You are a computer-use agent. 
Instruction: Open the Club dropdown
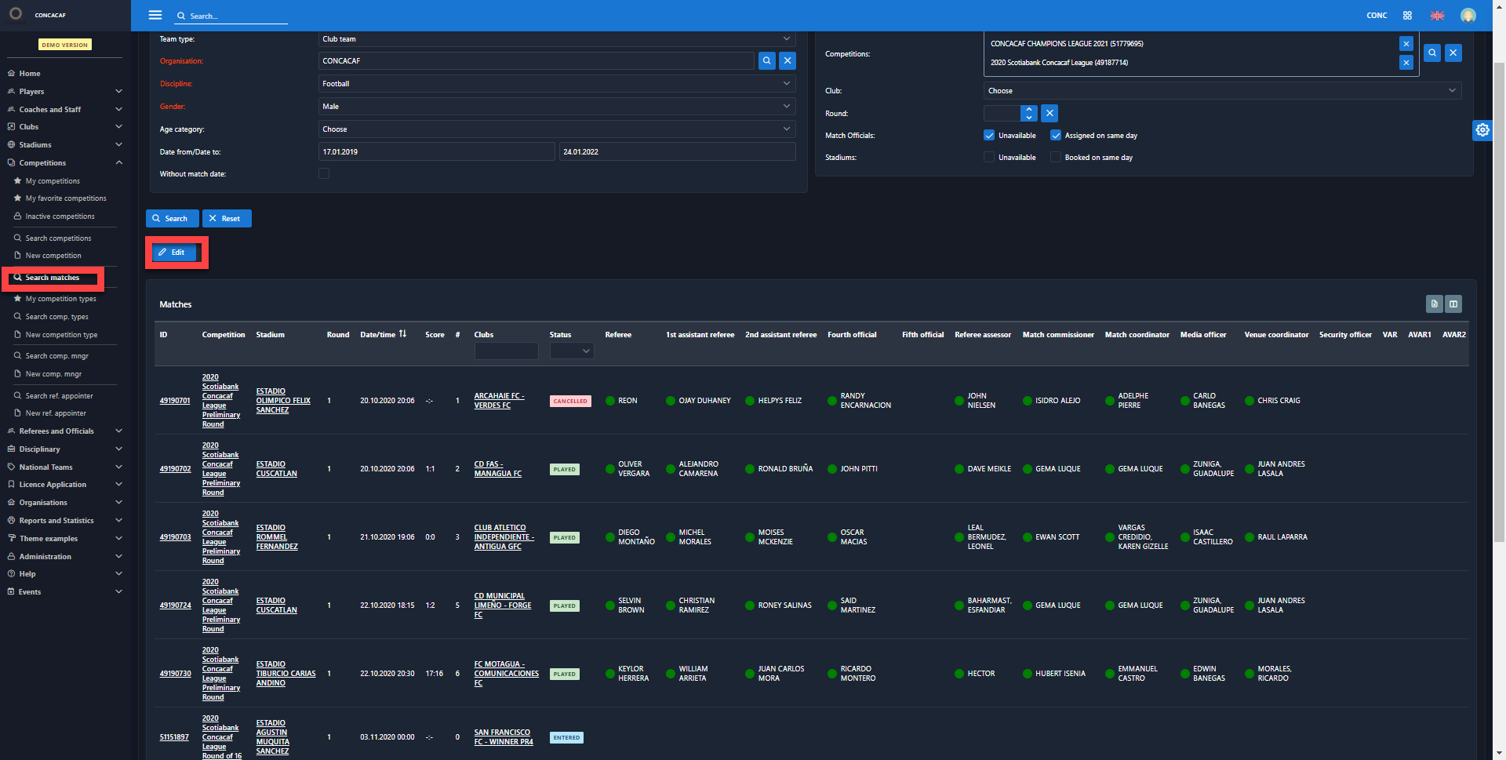pyautogui.click(x=1221, y=91)
